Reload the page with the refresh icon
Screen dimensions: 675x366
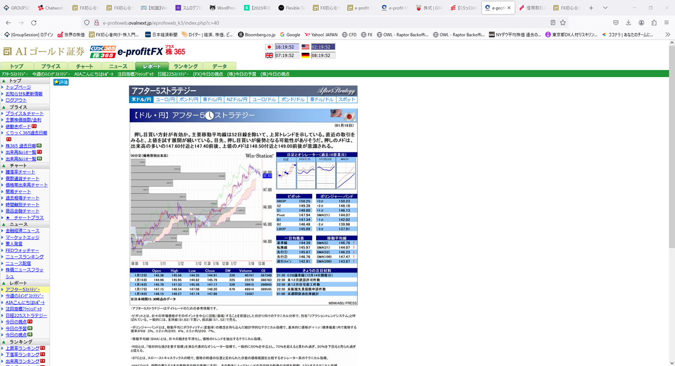(x=34, y=23)
